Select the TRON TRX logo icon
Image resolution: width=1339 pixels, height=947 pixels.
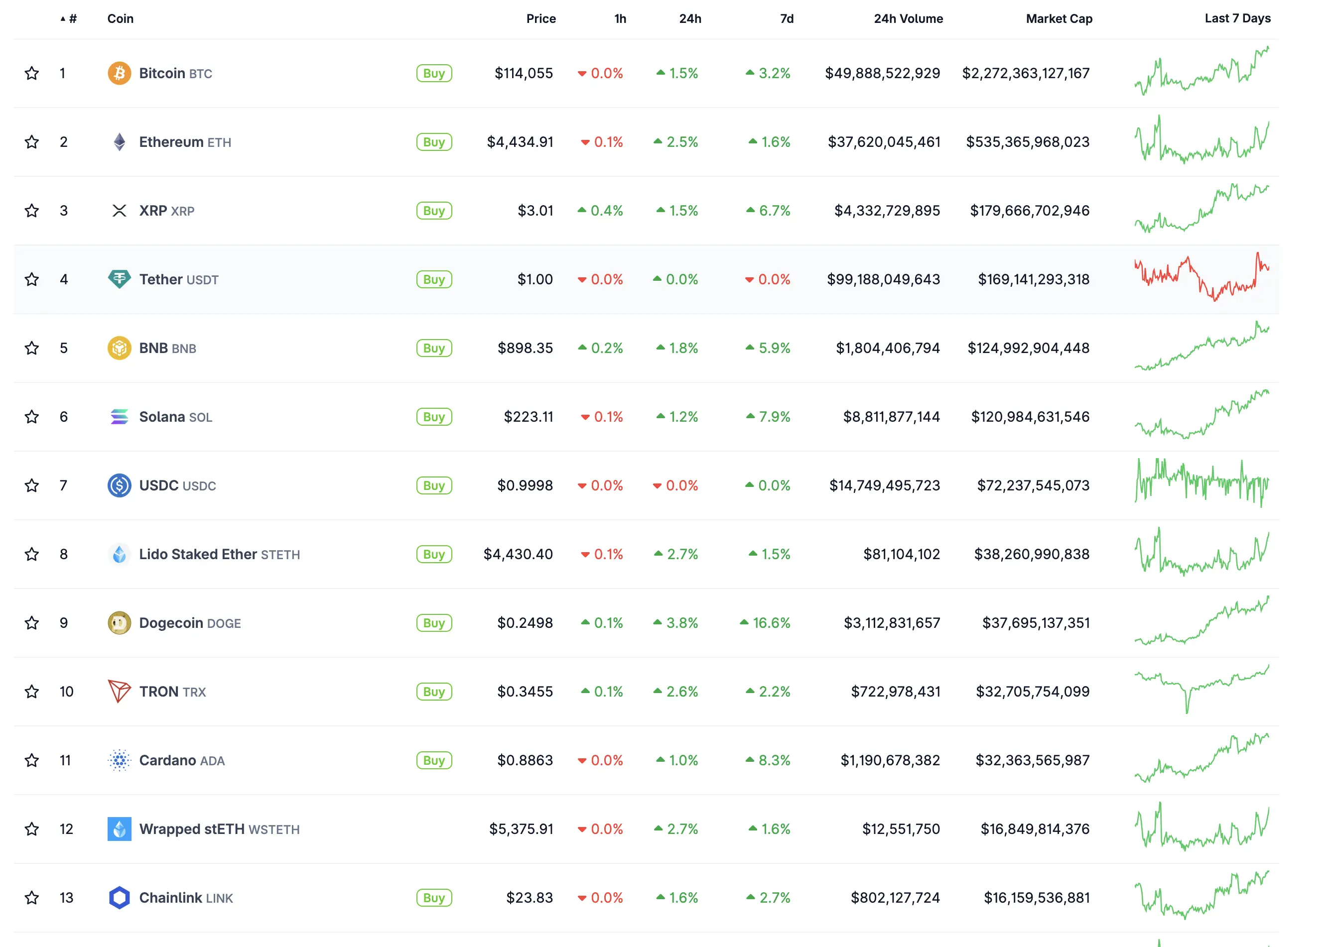(x=120, y=692)
